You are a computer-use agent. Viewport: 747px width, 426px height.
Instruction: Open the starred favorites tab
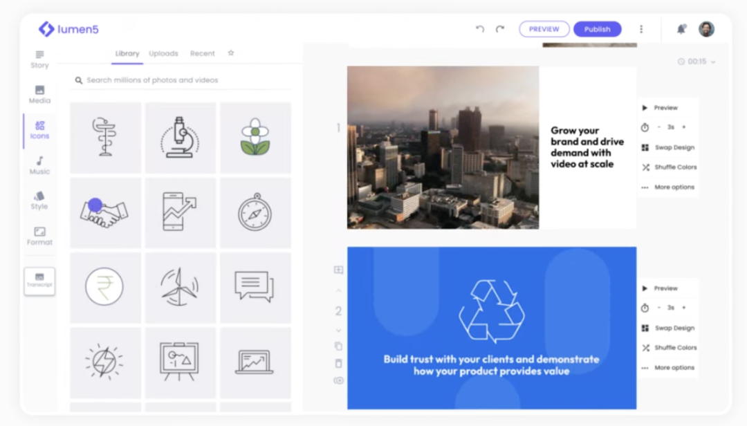click(230, 53)
